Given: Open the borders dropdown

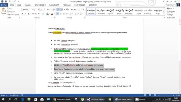Looking at the screenshot, I should [83, 14].
